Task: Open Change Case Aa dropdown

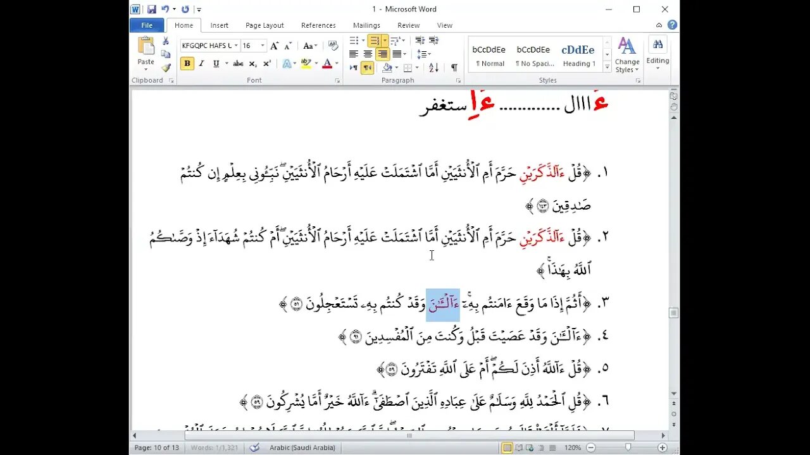Action: 310,45
